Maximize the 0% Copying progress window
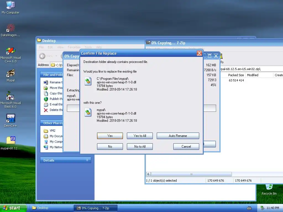 pos(209,56)
